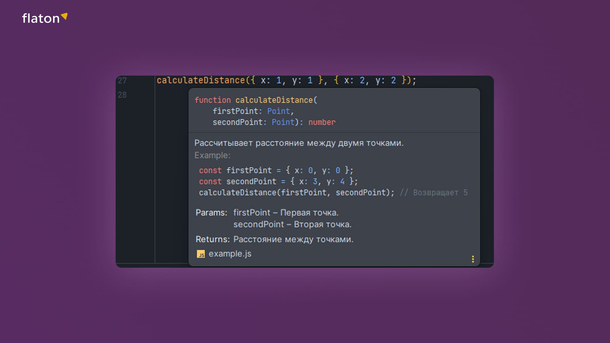Open the example.js file link
This screenshot has height=343, width=610.
tap(230, 254)
